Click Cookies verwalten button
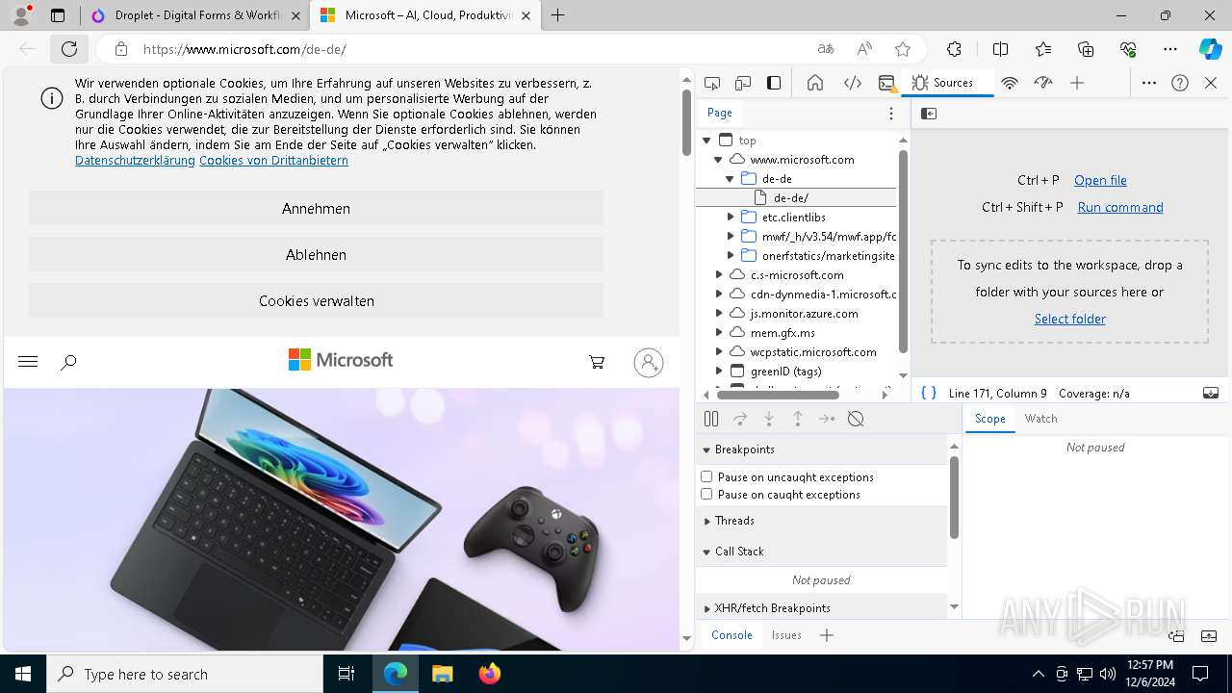The height and width of the screenshot is (693, 1232). 316,300
